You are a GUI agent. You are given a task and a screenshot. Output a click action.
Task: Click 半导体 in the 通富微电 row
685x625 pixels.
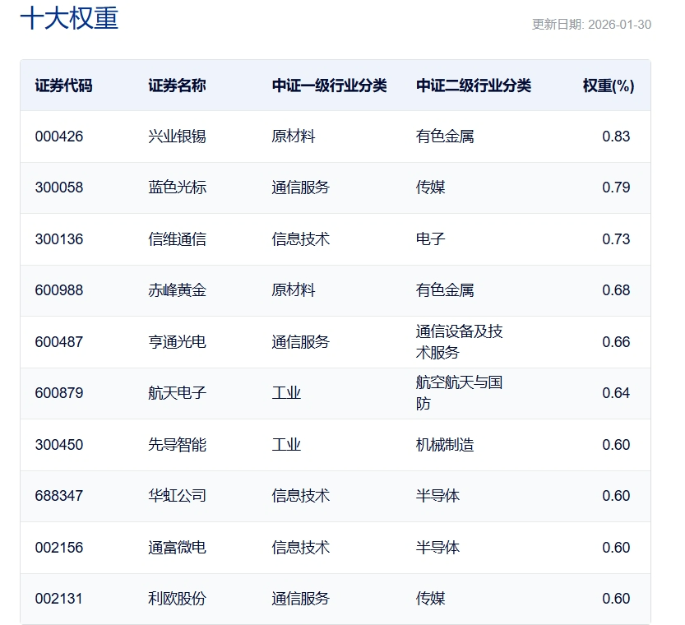tap(437, 547)
